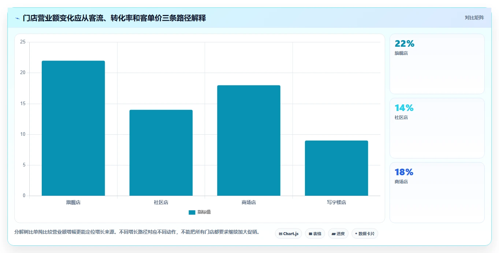The image size is (499, 253).
Task: Toggle the 指标值 legend color box
Action: coord(192,212)
